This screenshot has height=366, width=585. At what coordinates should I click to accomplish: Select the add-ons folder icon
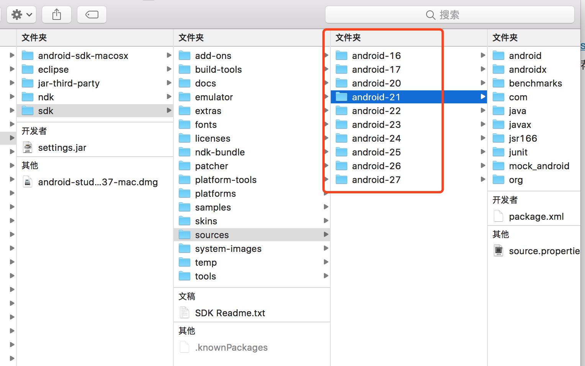point(185,56)
